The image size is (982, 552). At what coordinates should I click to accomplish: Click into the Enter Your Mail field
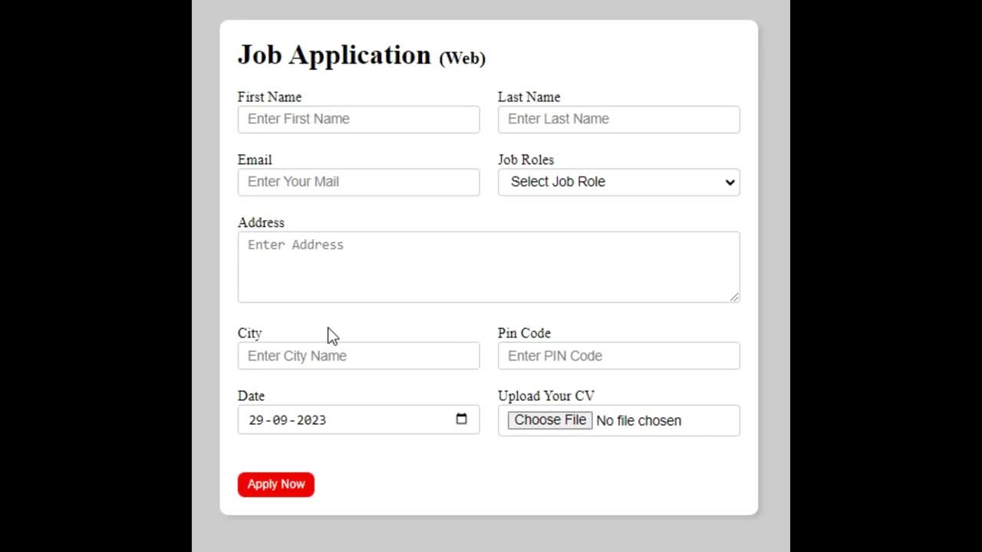click(x=359, y=182)
